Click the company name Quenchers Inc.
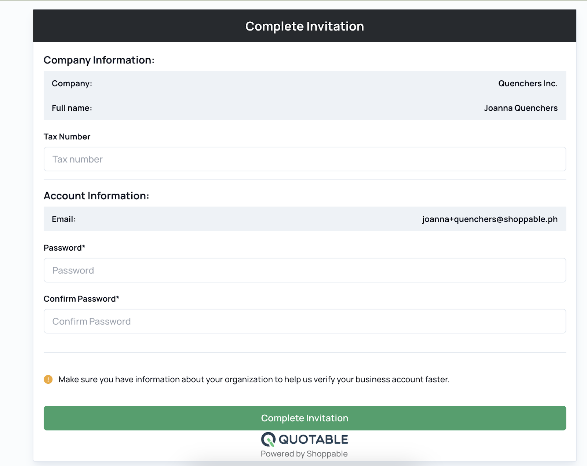The image size is (587, 466). 528,83
